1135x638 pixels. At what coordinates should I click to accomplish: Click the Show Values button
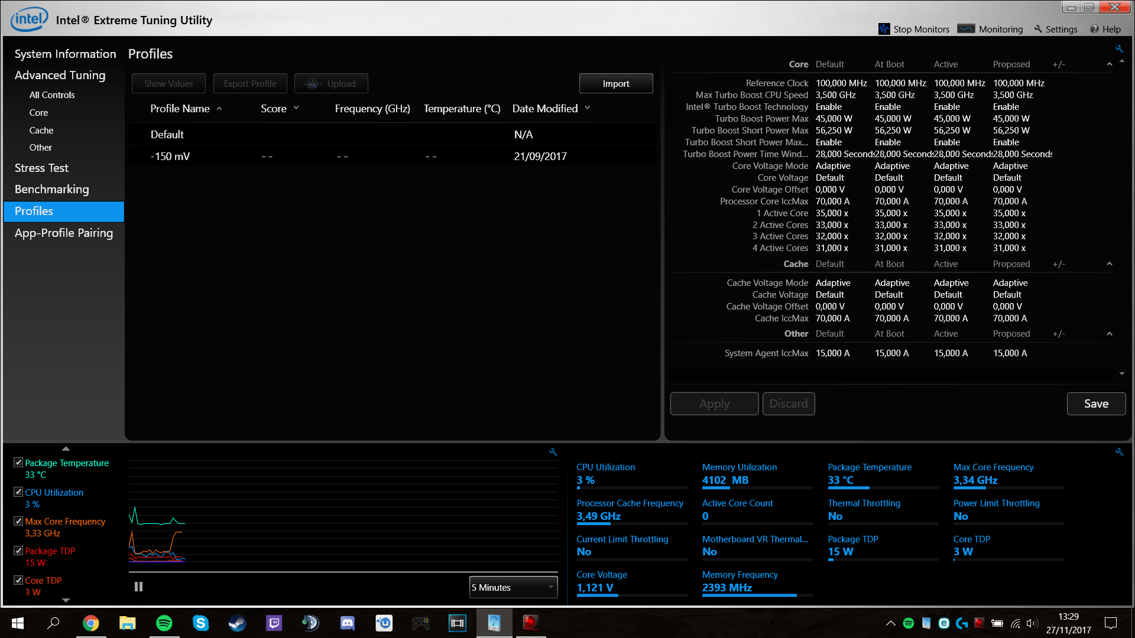[168, 83]
